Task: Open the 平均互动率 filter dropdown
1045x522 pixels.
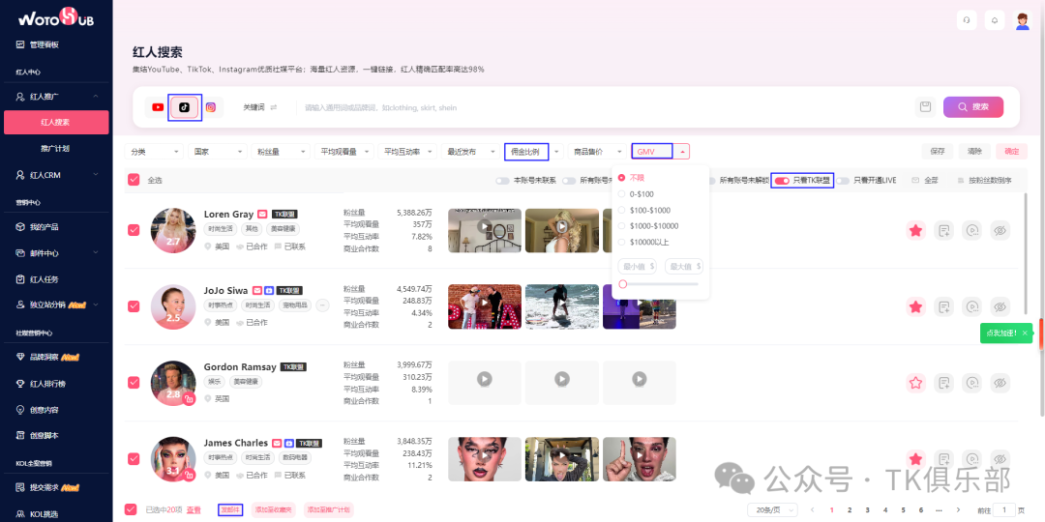Action: coord(407,152)
